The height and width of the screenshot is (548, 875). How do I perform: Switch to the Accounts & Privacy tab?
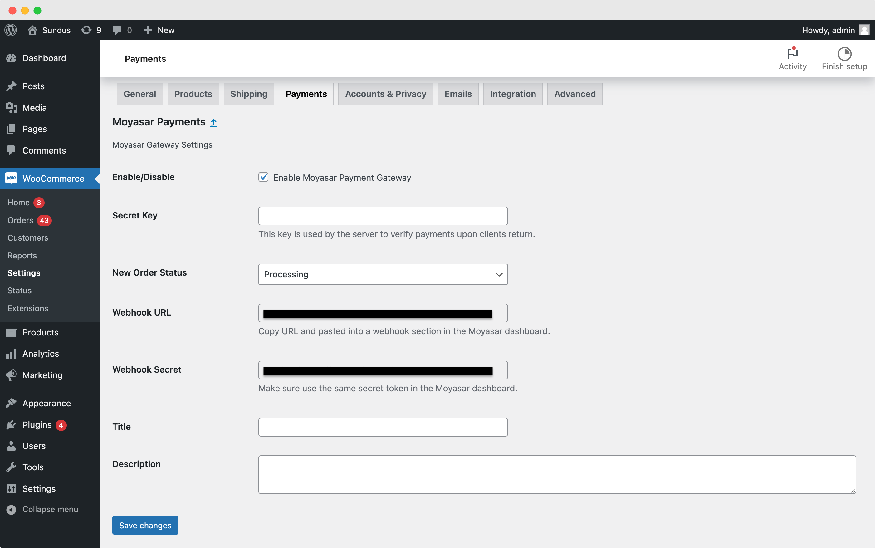(386, 93)
